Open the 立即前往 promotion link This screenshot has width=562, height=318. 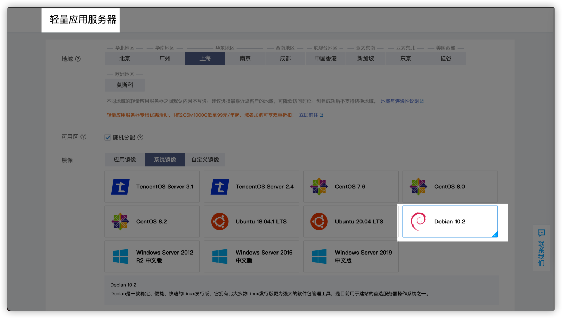click(x=311, y=115)
